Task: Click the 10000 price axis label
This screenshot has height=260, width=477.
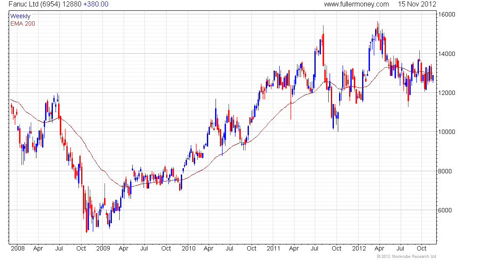Action: click(447, 132)
